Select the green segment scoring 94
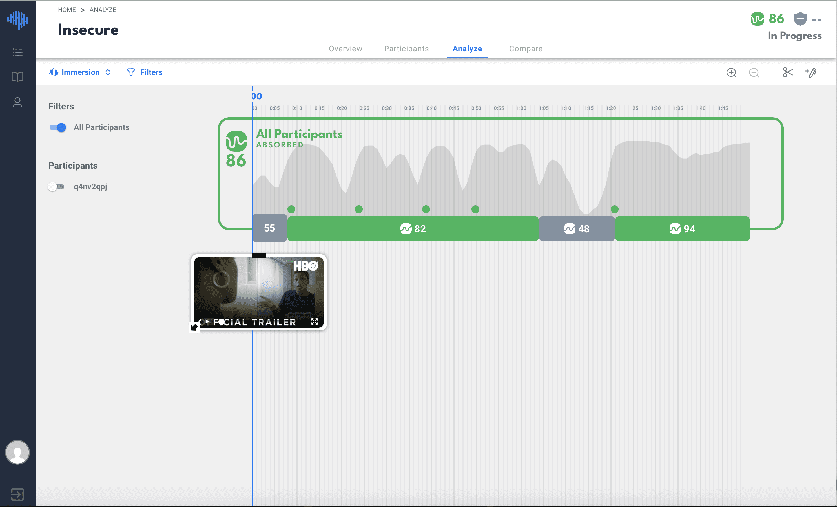 pos(682,229)
